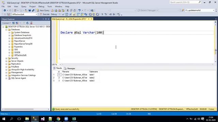Close the Object Explorer panel

click(48, 19)
